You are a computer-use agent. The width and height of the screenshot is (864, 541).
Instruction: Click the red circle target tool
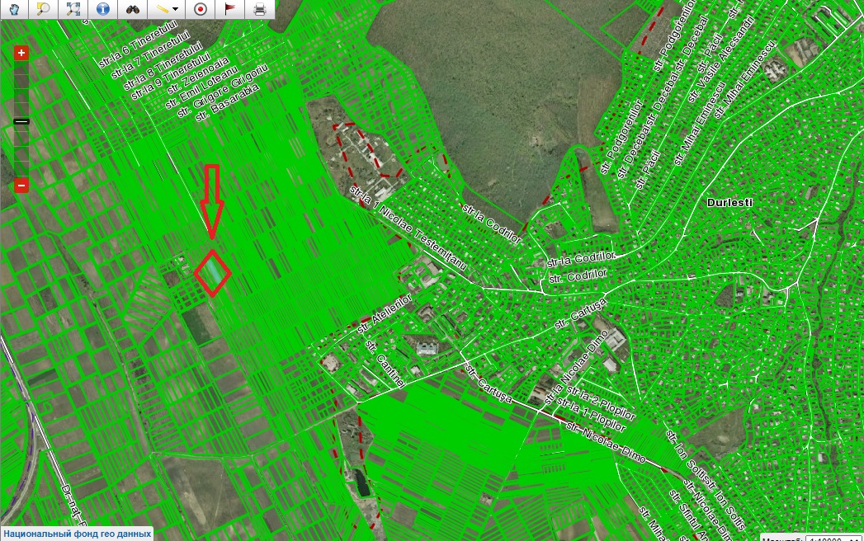pyautogui.click(x=200, y=10)
